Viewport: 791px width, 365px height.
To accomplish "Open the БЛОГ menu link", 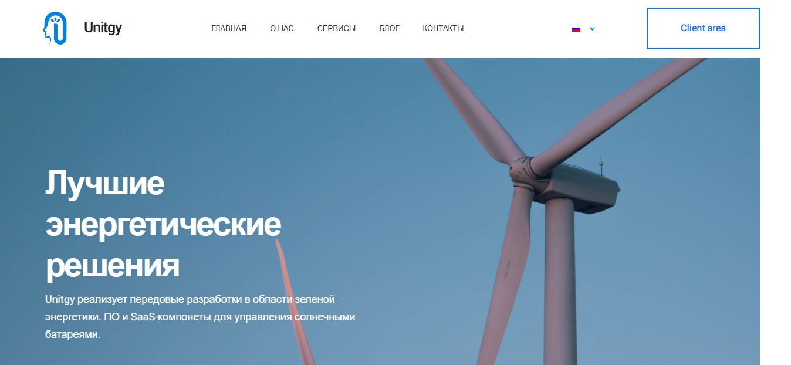I will click(389, 28).
